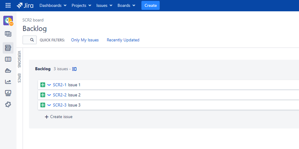Click the story icon for SCR2-1
Viewport: 299px width, 149px height.
click(43, 85)
